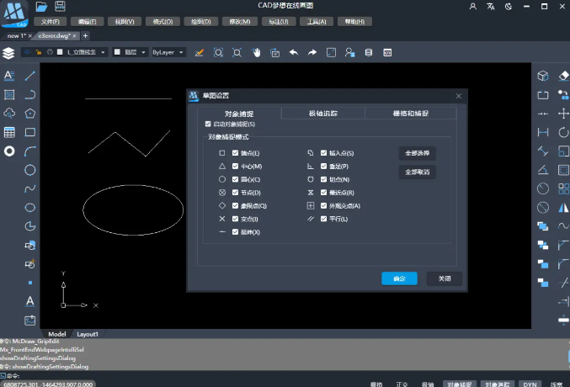The height and width of the screenshot is (387, 570).
Task: Uncheck the 端点(E) endpoint snap checkbox
Action: [237, 154]
